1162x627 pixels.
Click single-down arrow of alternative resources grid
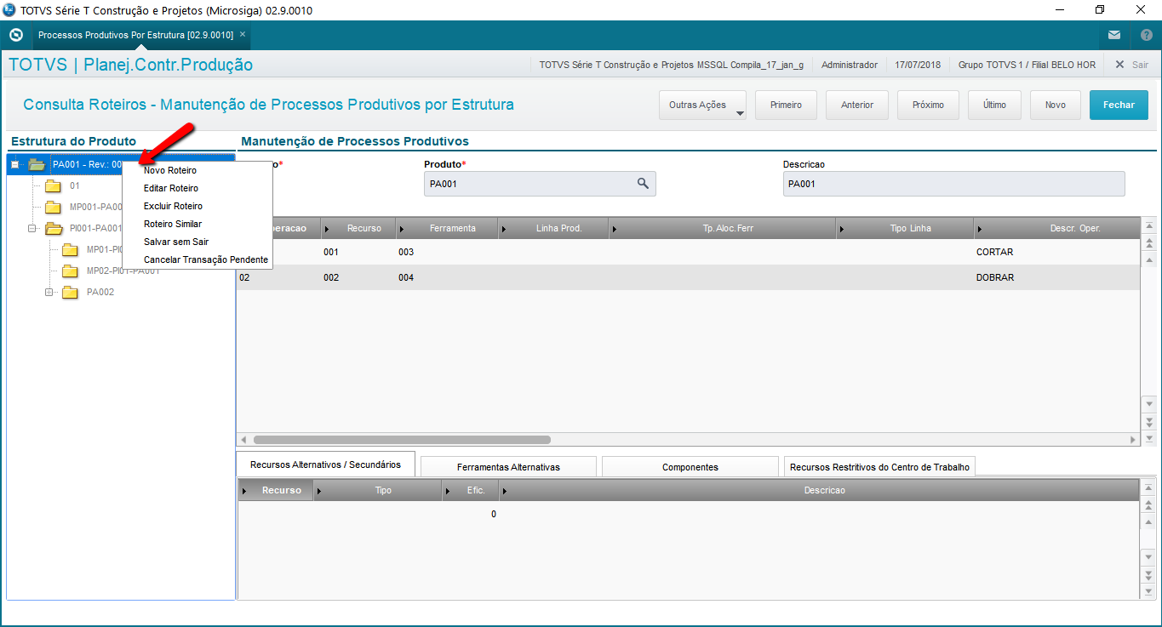coord(1149,557)
